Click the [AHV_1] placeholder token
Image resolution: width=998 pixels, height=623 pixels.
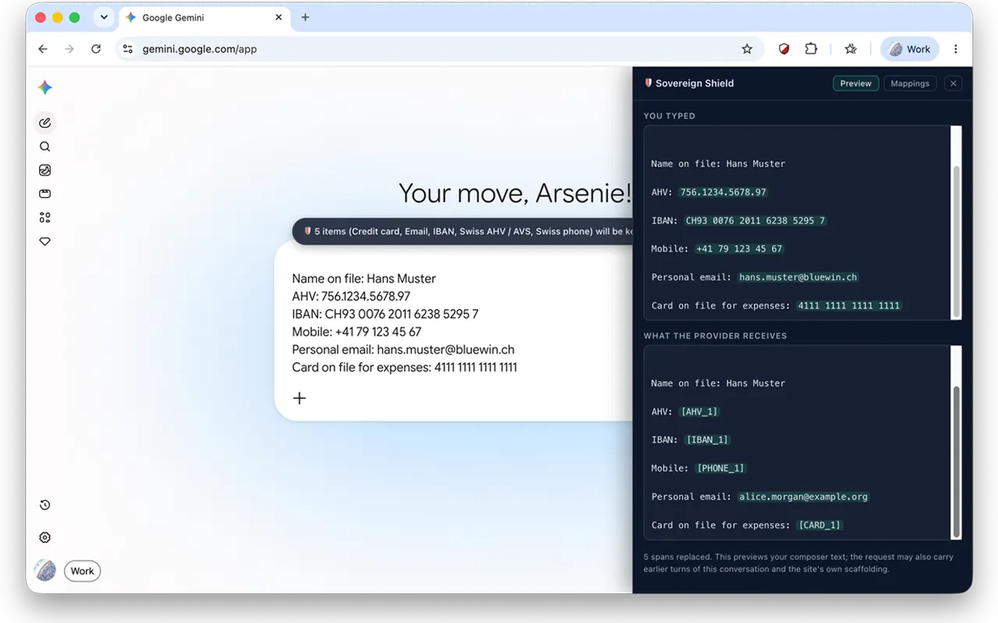coord(699,412)
